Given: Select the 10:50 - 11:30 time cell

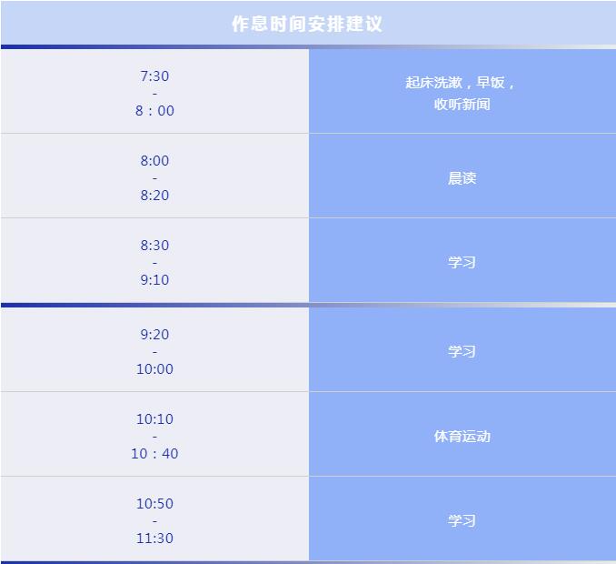Looking at the screenshot, I should click(154, 519).
